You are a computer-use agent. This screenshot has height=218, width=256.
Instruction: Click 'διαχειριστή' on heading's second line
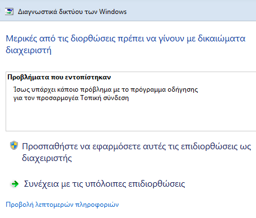(x=29, y=50)
